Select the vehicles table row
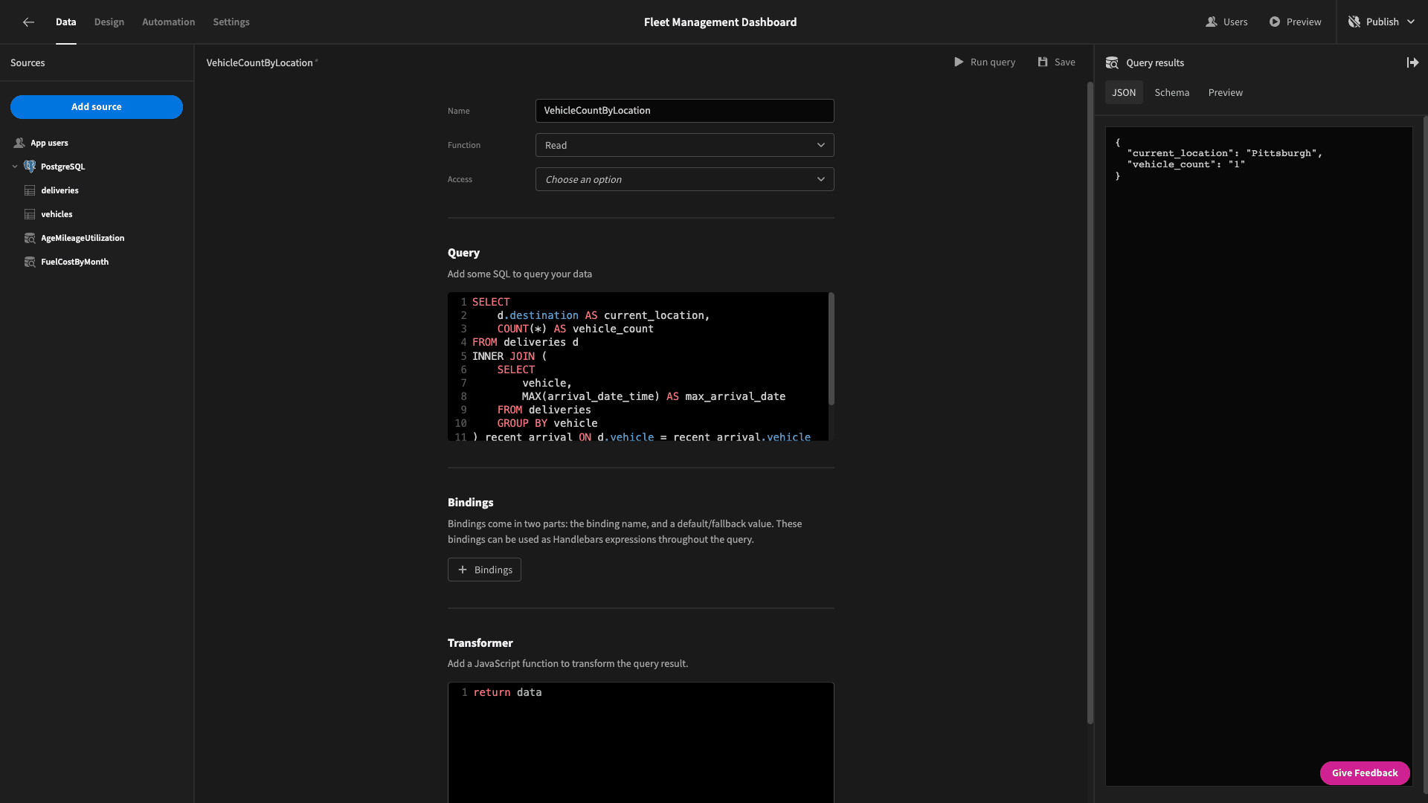 tap(97, 214)
